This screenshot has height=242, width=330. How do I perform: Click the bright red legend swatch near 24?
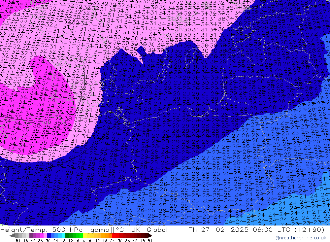pos(114,235)
